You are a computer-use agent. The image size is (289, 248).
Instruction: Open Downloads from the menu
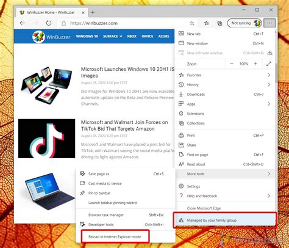[x=225, y=94]
